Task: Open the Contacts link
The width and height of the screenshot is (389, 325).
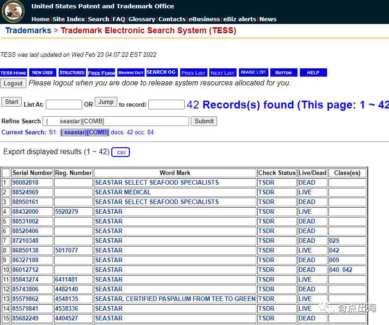Action: 172,19
